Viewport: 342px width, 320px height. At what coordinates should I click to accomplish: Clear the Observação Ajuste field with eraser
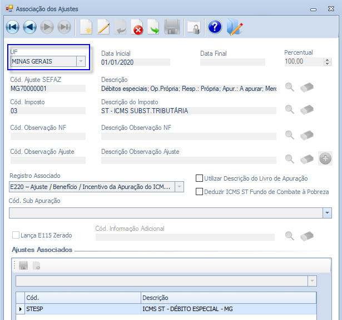[307, 159]
